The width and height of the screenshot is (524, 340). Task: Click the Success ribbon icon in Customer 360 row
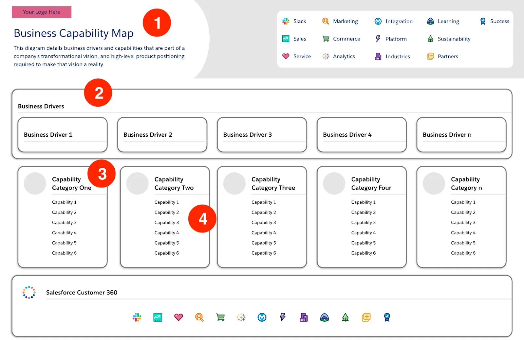coord(387,317)
